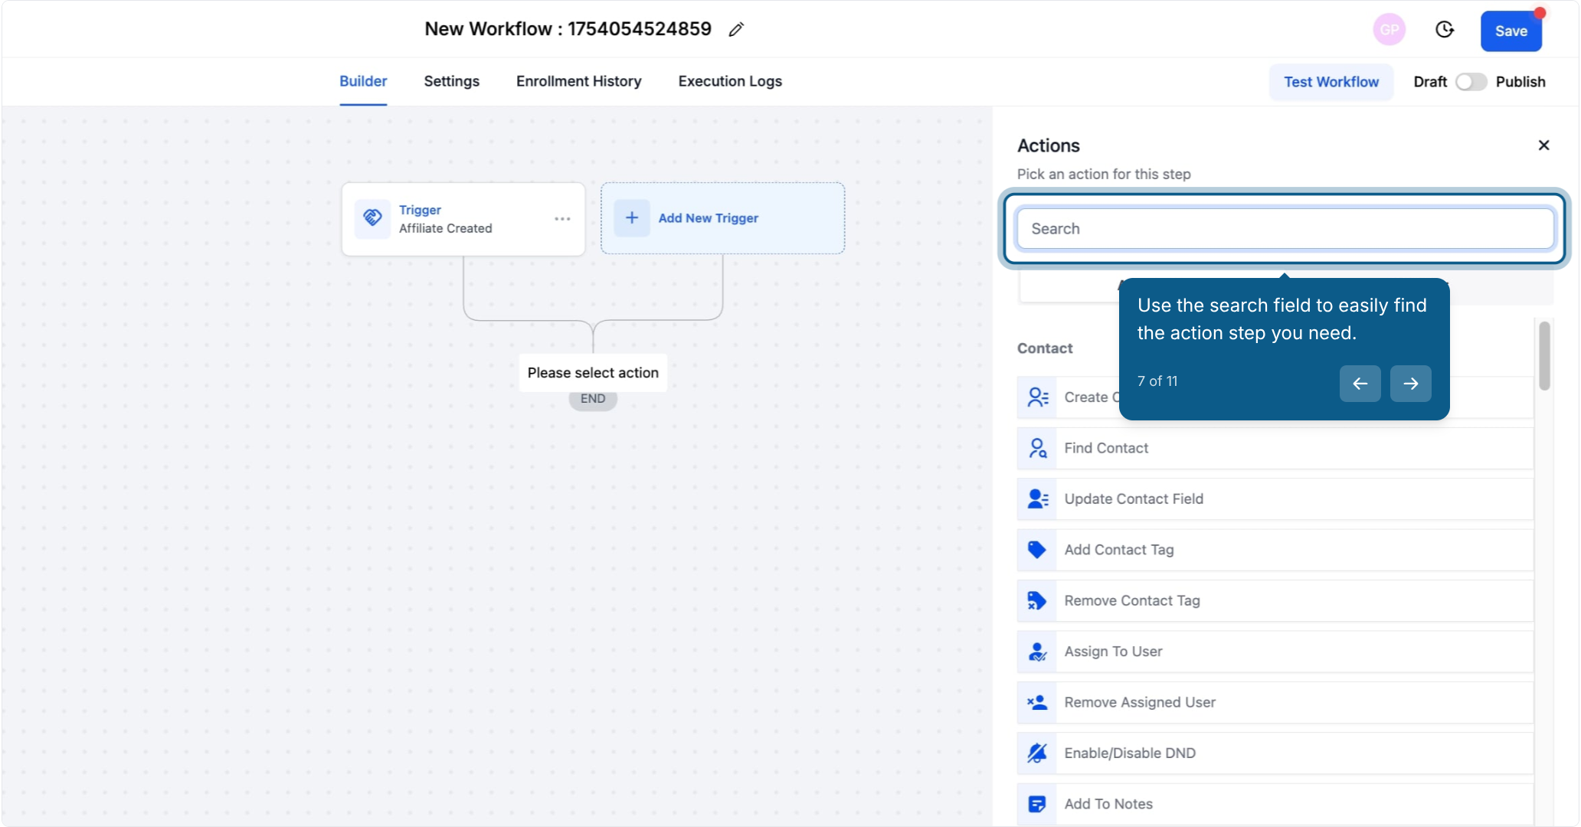Select the Remove Contact Tag icon
Screen dimensions: 1581x827
click(x=1037, y=601)
